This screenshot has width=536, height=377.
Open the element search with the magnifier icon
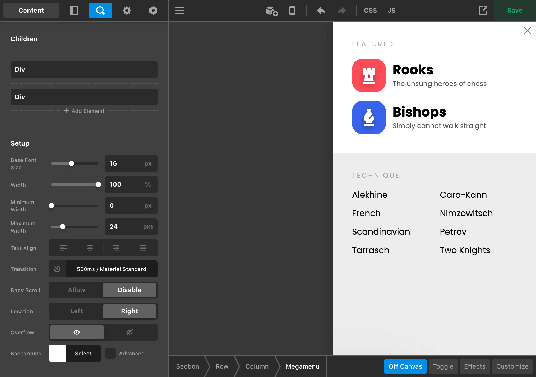(100, 11)
